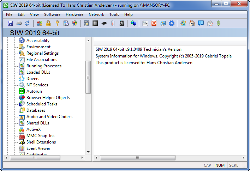The width and height of the screenshot is (250, 171).
Task: Click the Save floppy disk icon
Action: [10, 23]
